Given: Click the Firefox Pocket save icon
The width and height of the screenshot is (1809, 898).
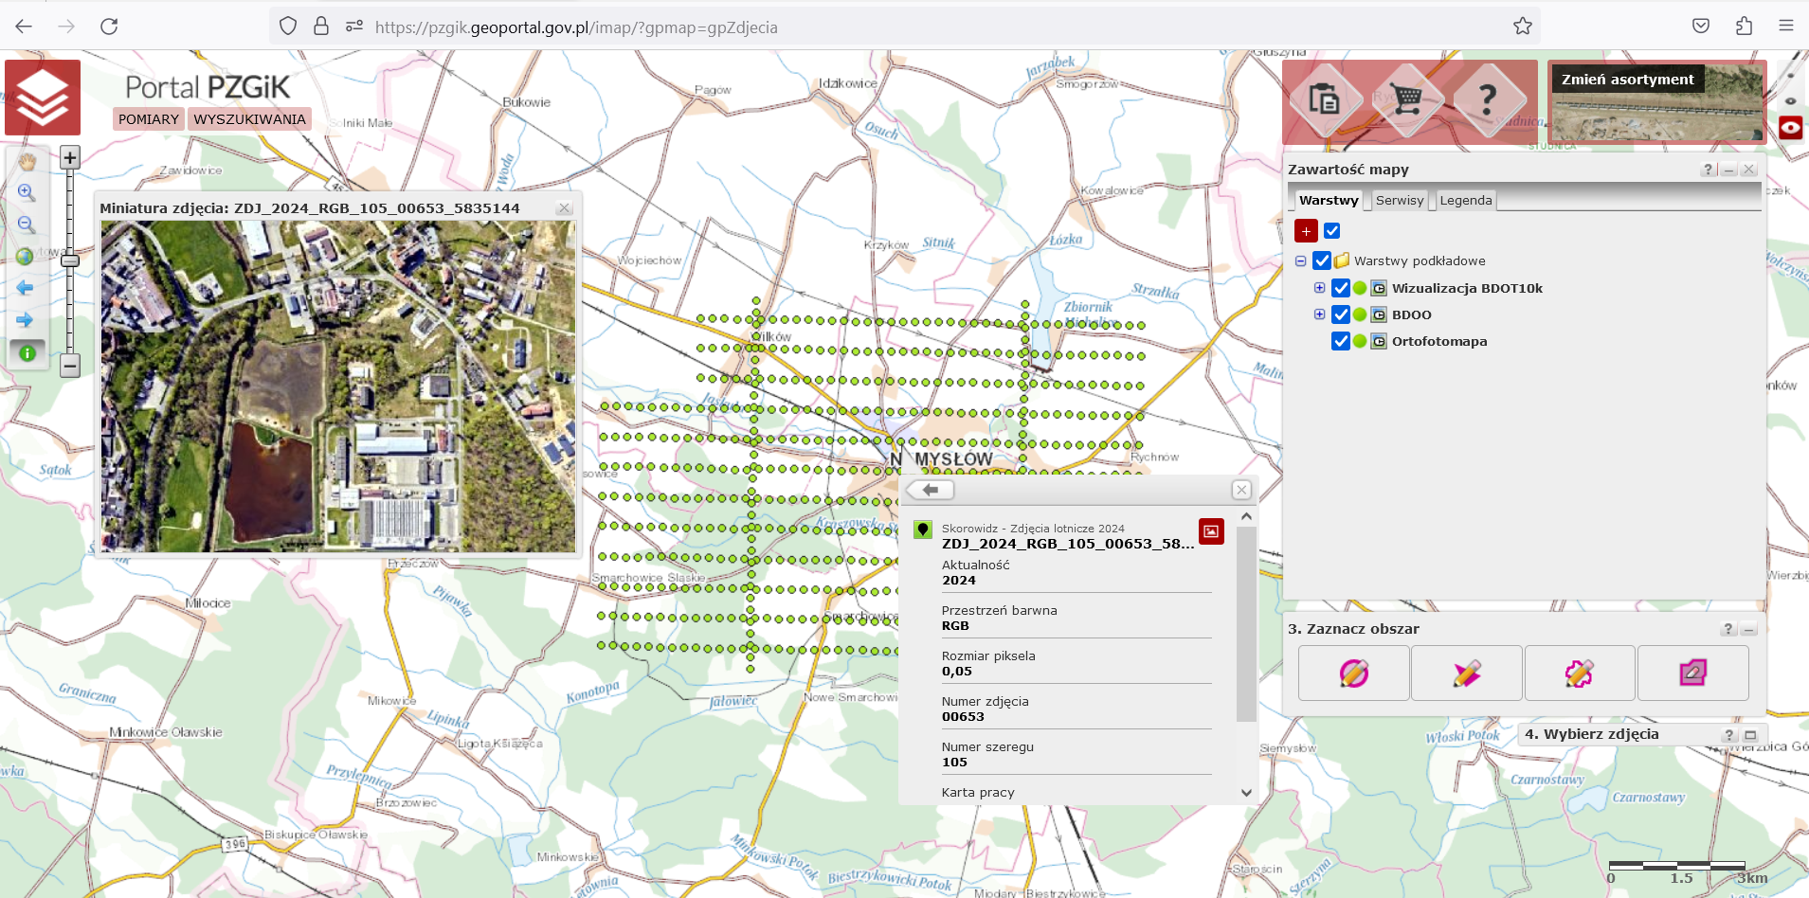Looking at the screenshot, I should (x=1701, y=27).
